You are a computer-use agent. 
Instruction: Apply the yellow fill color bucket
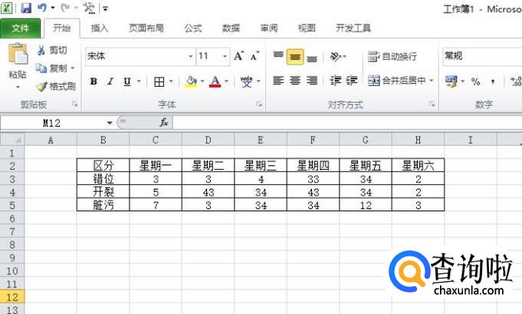click(x=191, y=81)
